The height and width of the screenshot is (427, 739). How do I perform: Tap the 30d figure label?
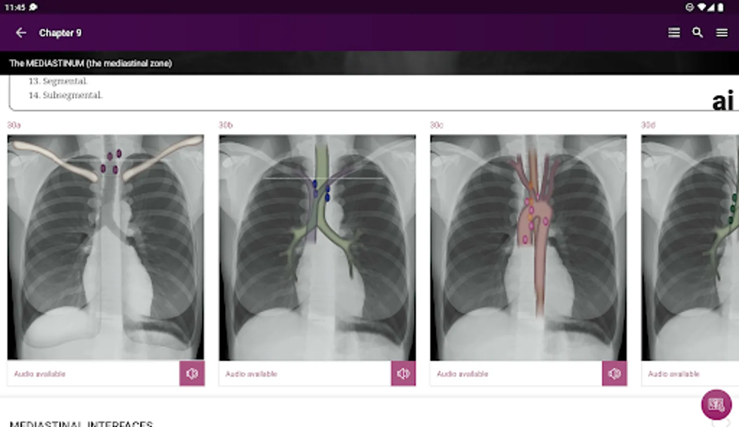coord(648,125)
